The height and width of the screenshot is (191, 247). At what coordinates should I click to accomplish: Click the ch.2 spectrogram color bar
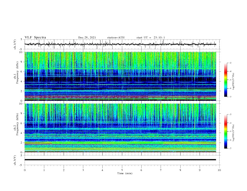click(x=225, y=131)
